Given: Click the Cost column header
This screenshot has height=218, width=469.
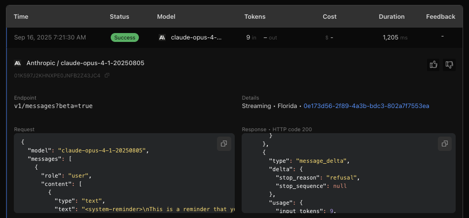Looking at the screenshot, I should 330,17.
